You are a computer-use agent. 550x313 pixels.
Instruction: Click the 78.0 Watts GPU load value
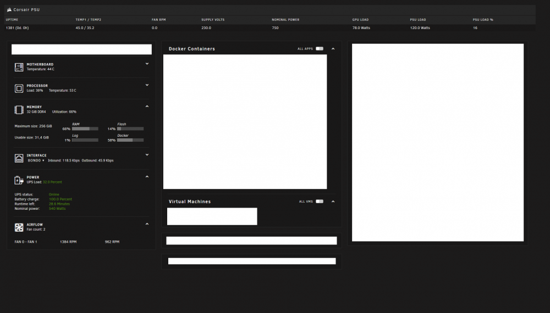(x=361, y=27)
